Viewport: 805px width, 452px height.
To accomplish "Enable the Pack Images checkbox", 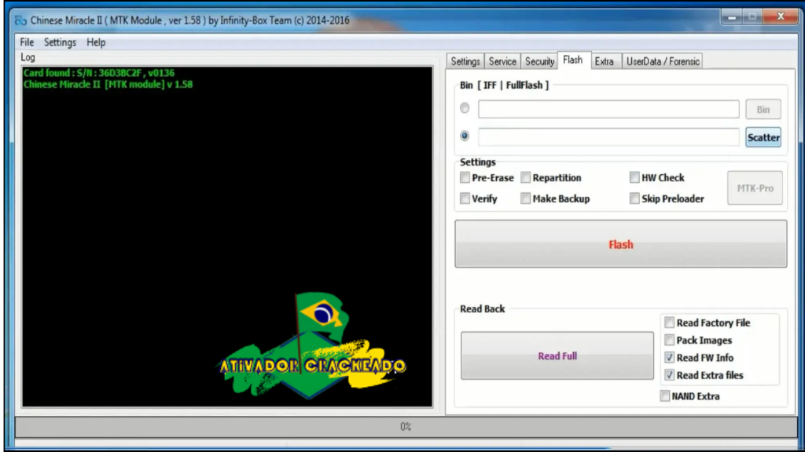I will click(x=670, y=340).
